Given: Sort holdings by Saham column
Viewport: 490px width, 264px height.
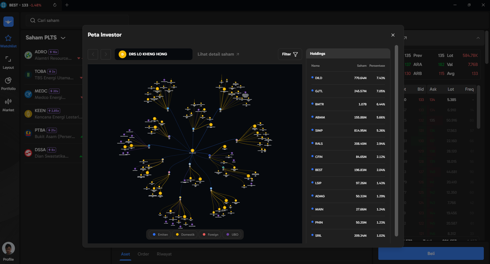Looking at the screenshot, I should (362, 66).
